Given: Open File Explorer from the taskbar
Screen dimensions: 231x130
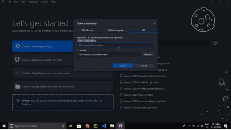Looking at the screenshot, I should [x=112, y=126].
